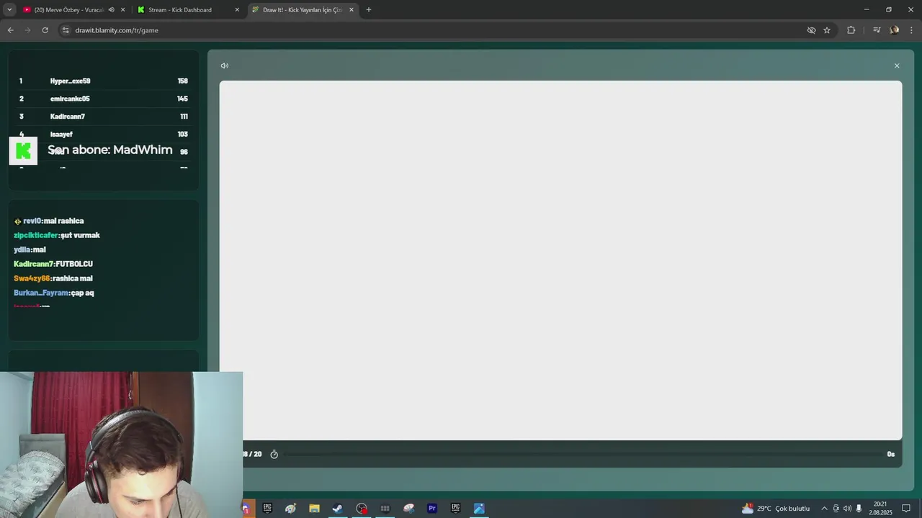Image resolution: width=922 pixels, height=518 pixels.
Task: Open the volume control in system tray
Action: coord(847,509)
